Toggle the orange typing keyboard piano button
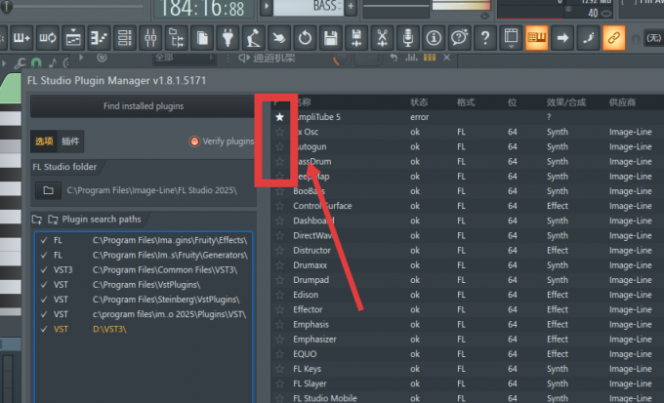Viewport: 664px width, 403px height. 536,38
